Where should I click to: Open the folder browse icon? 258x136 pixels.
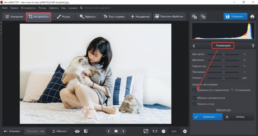pos(116,131)
